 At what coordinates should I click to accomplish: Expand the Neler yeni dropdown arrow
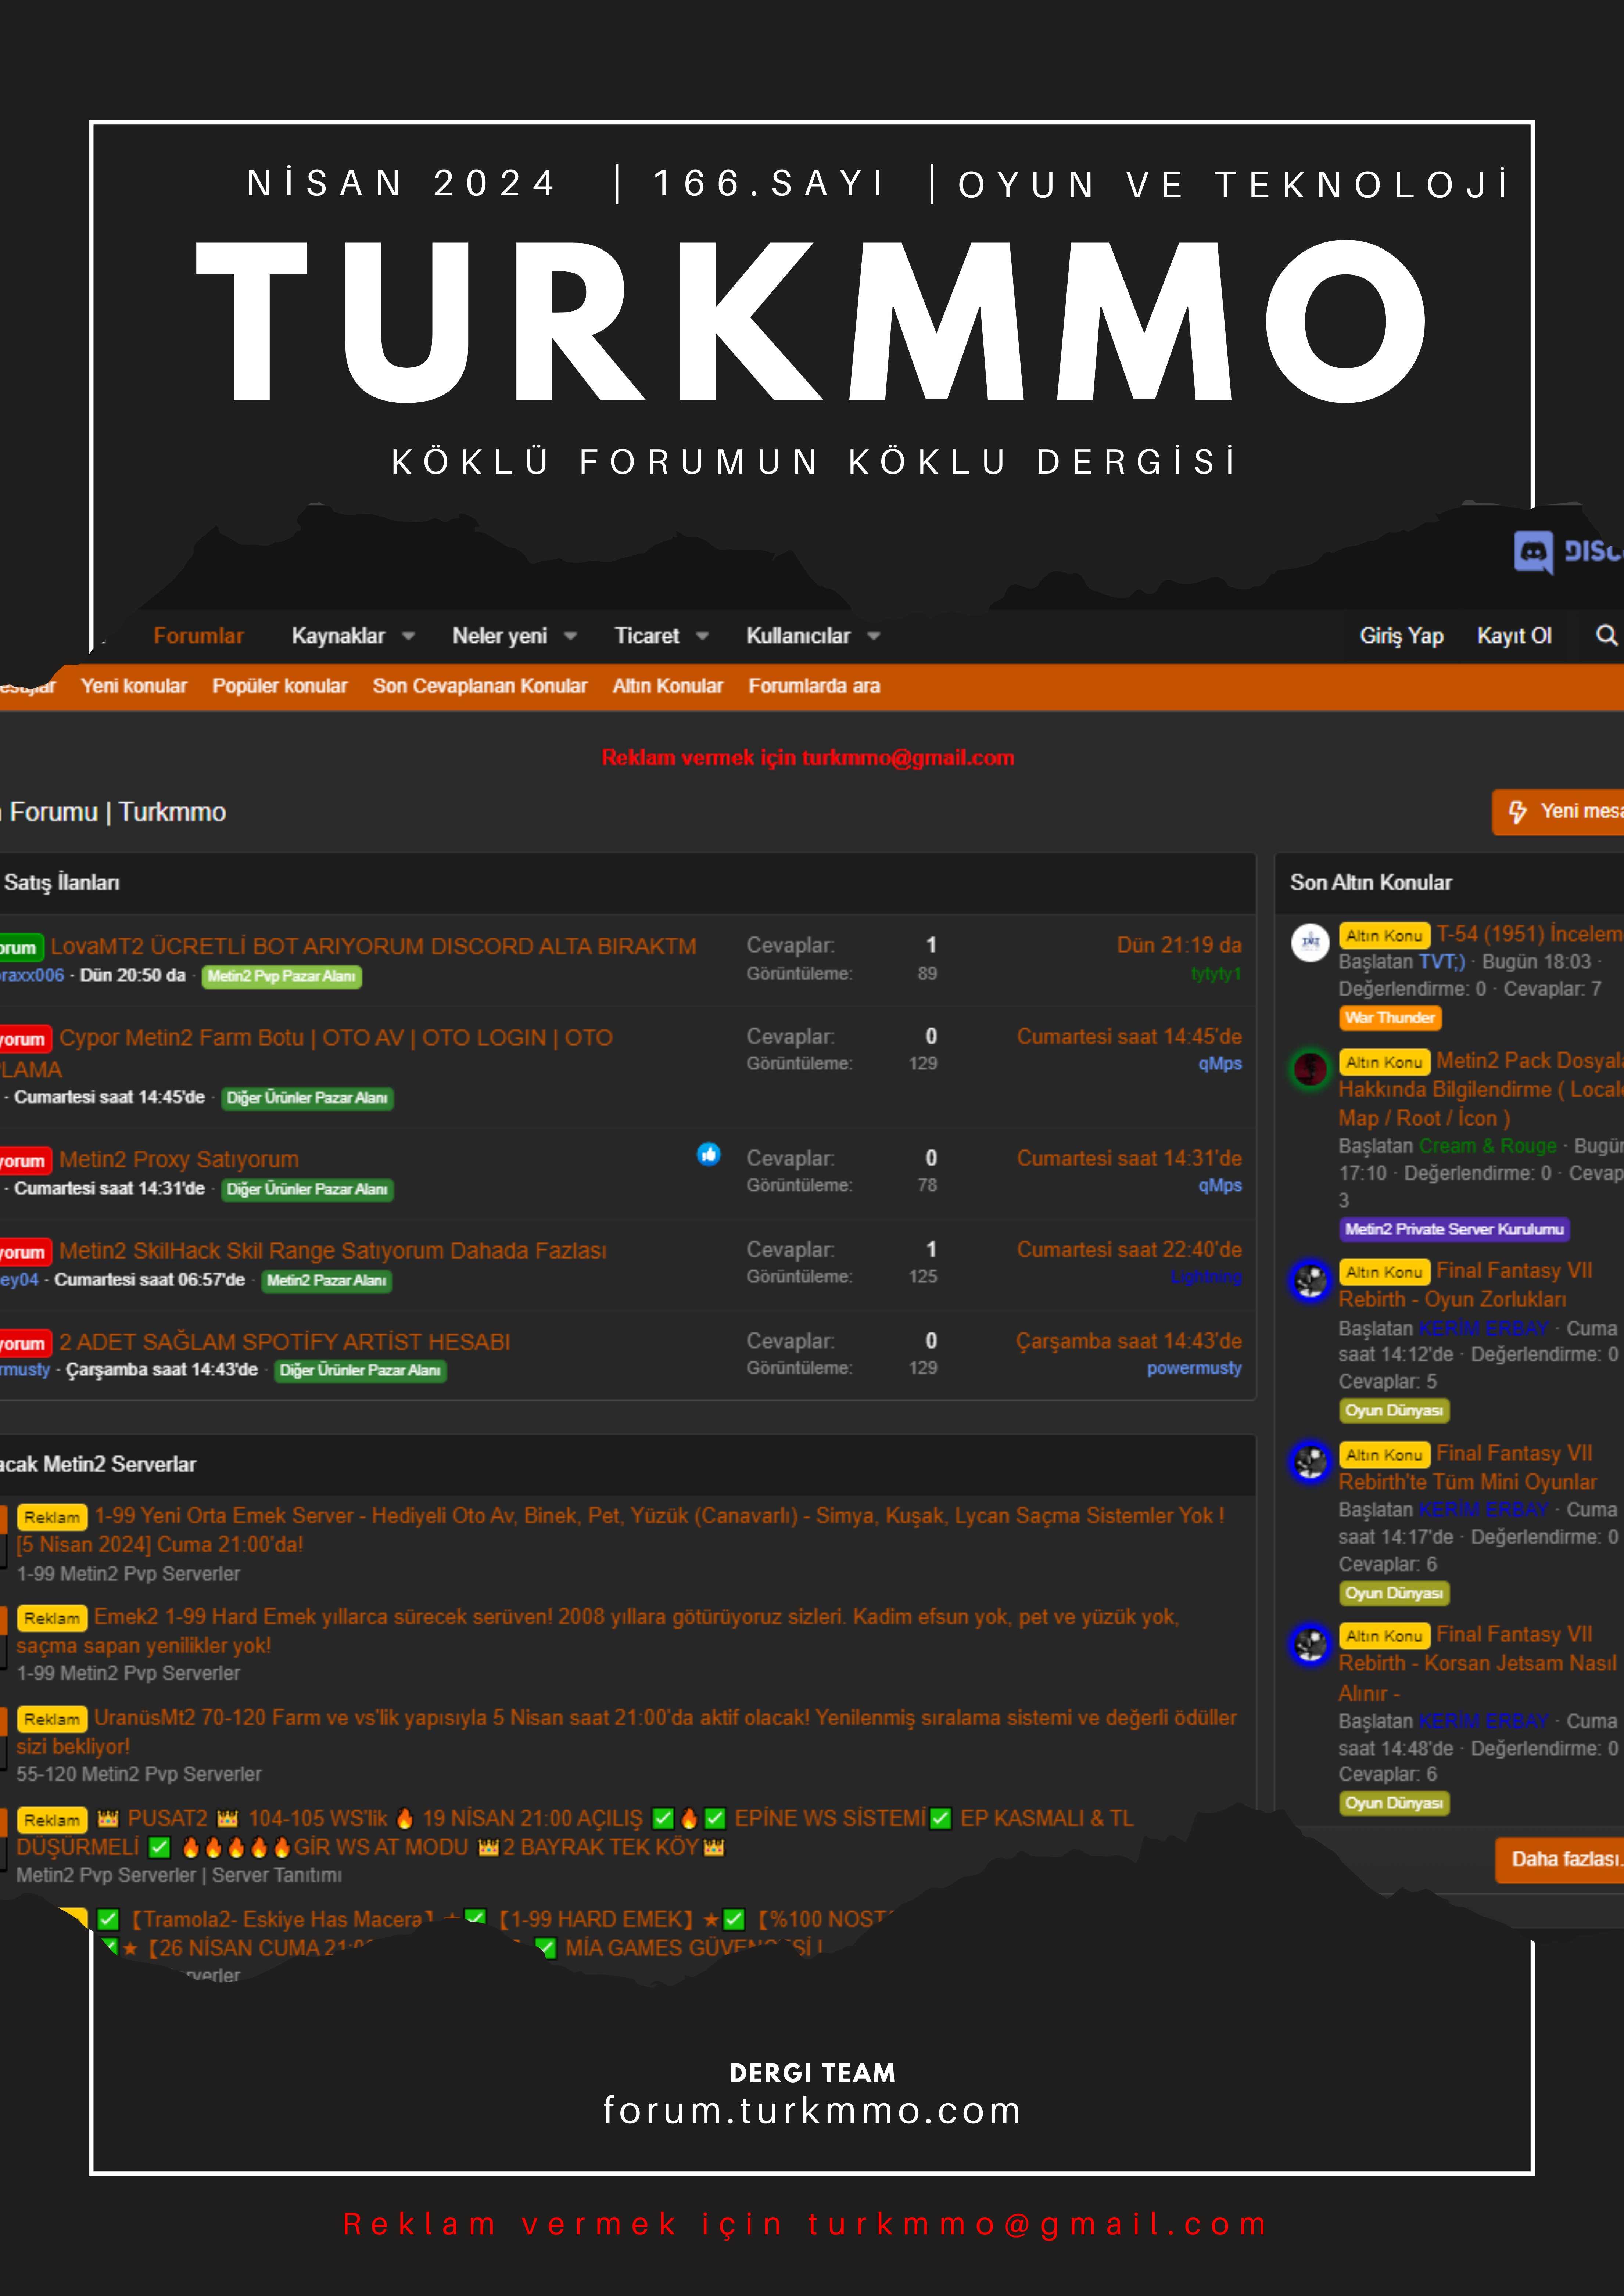[570, 636]
